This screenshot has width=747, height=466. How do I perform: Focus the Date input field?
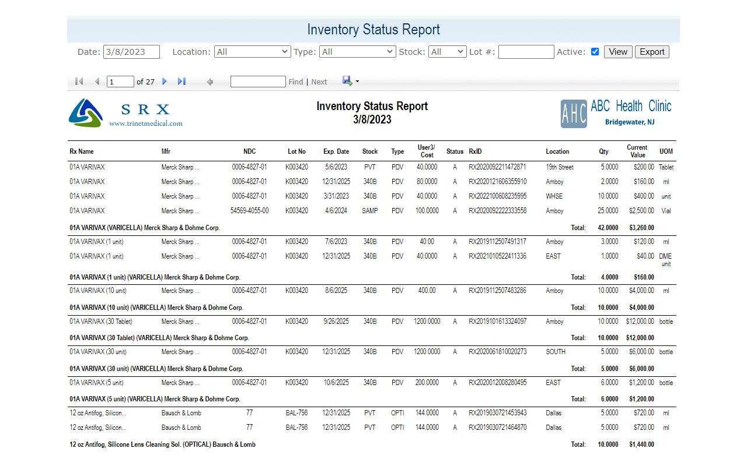[x=131, y=52]
